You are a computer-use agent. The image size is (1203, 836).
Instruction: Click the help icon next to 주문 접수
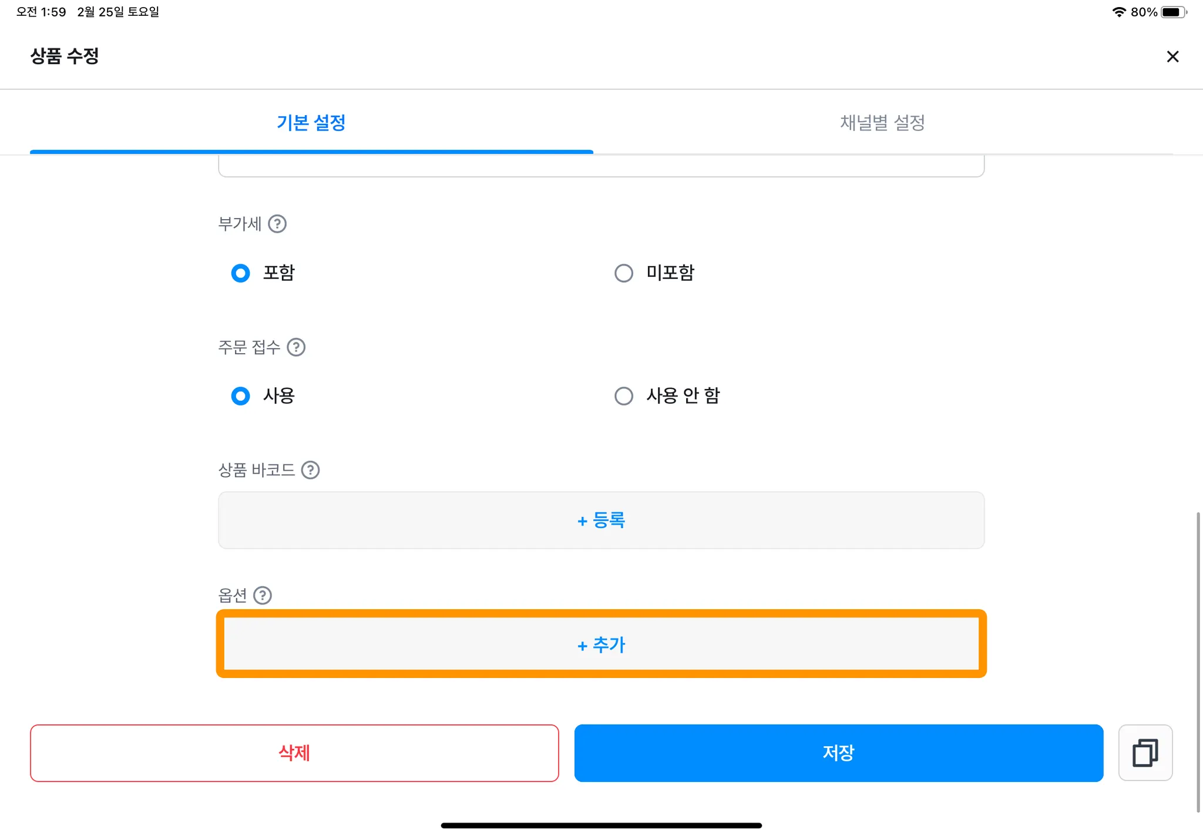click(296, 347)
